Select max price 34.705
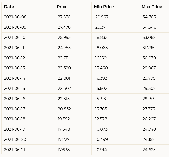Screen dimensions: 169x157 [x=149, y=17]
